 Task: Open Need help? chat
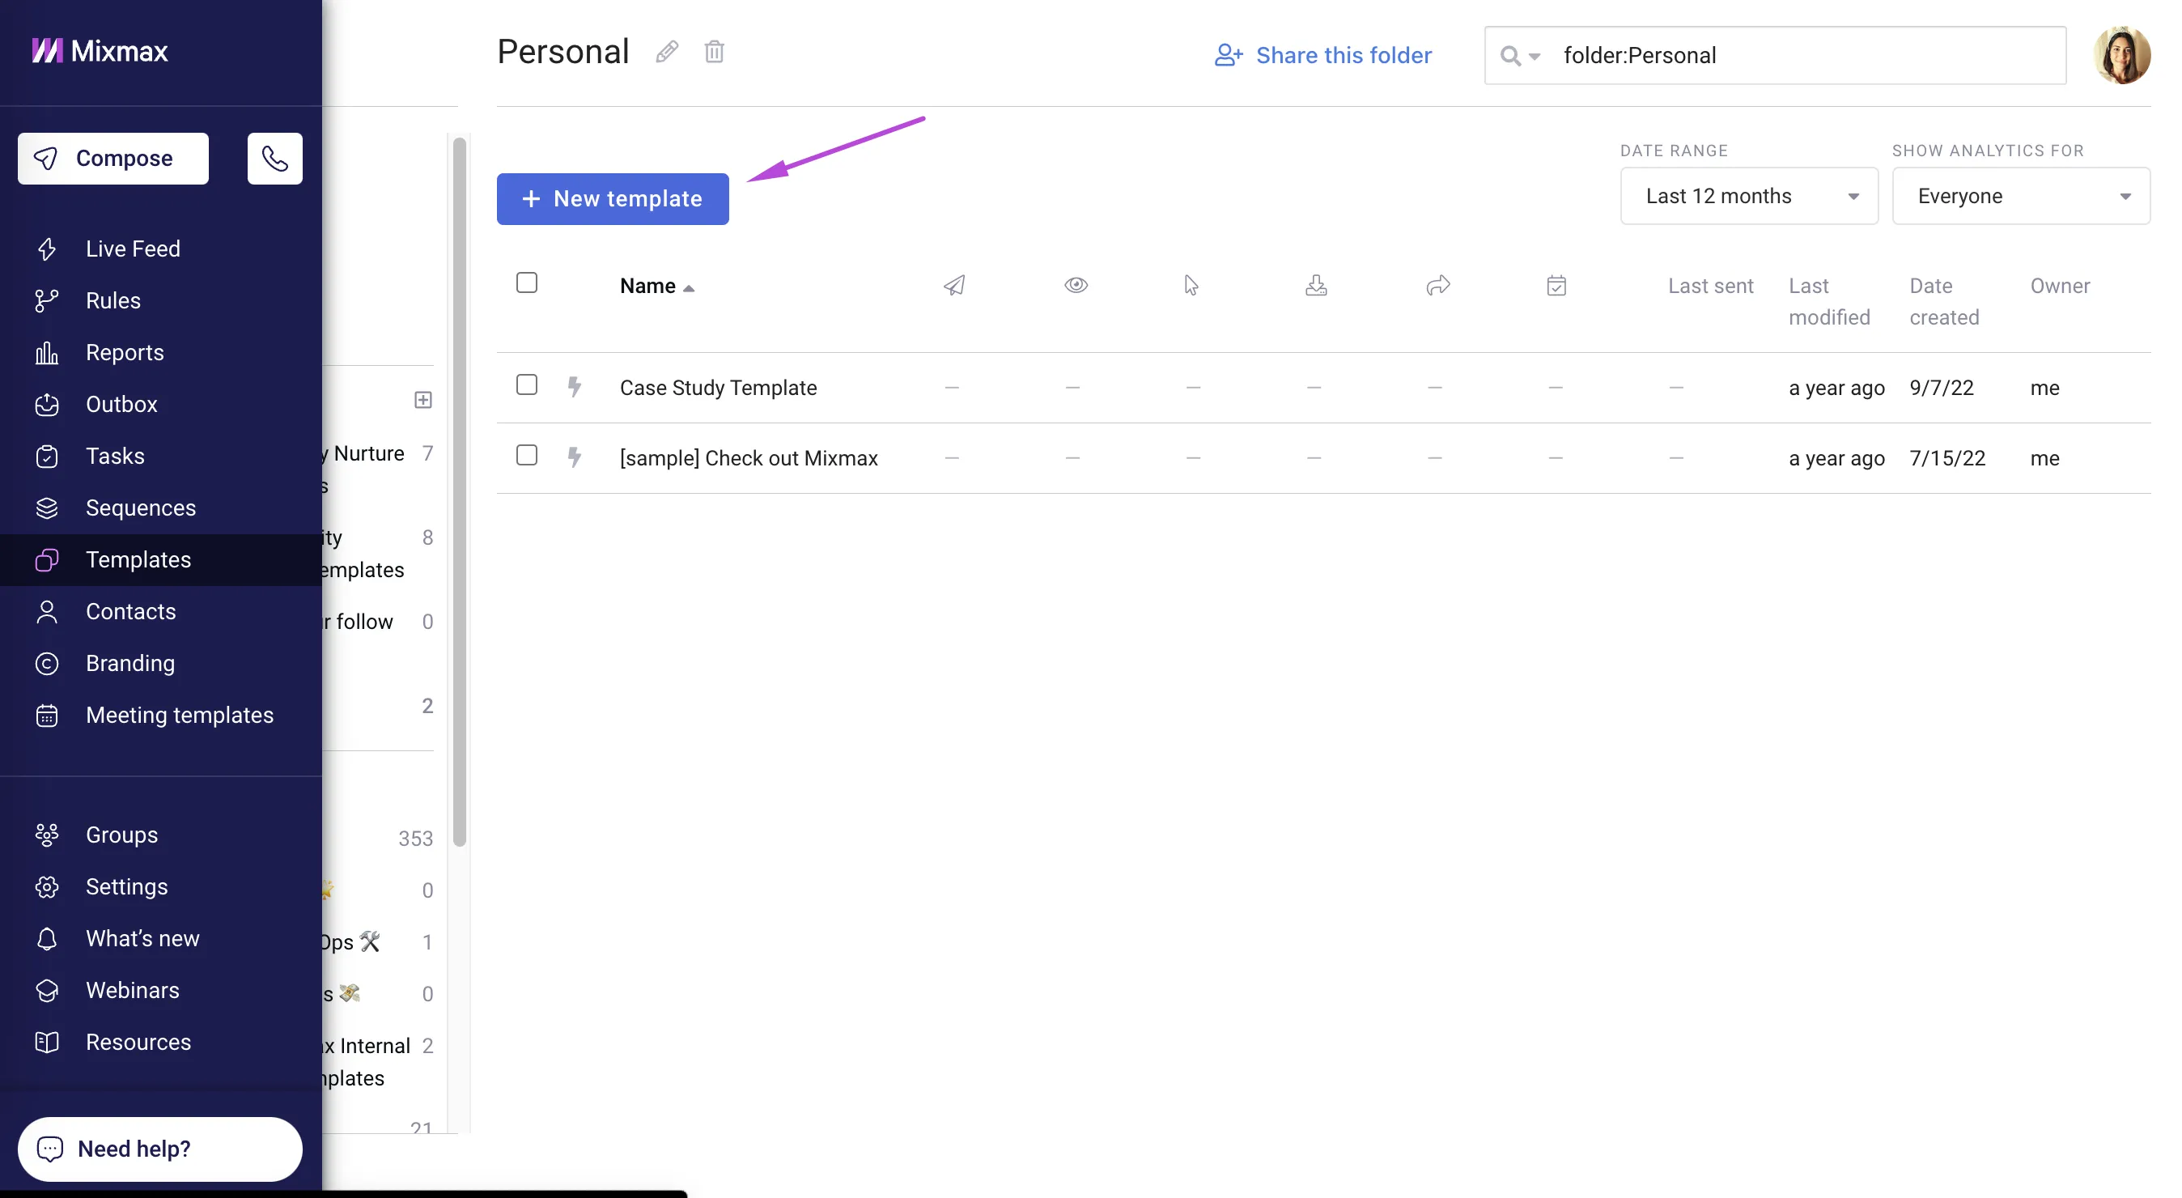pos(160,1148)
